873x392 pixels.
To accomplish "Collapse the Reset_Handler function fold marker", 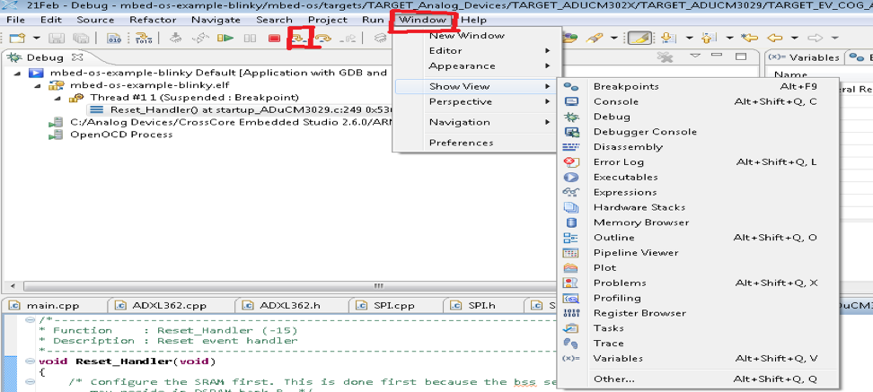I will click(x=29, y=362).
